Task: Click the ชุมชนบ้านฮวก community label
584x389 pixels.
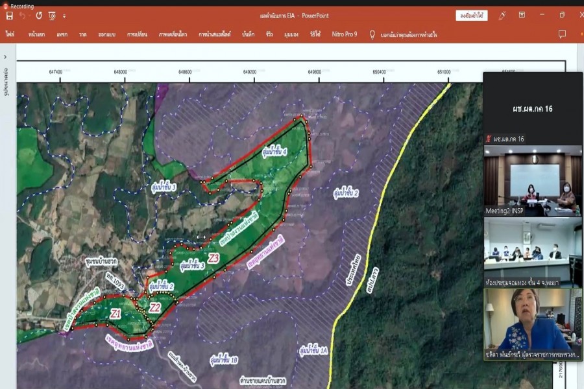Action: tap(101, 262)
